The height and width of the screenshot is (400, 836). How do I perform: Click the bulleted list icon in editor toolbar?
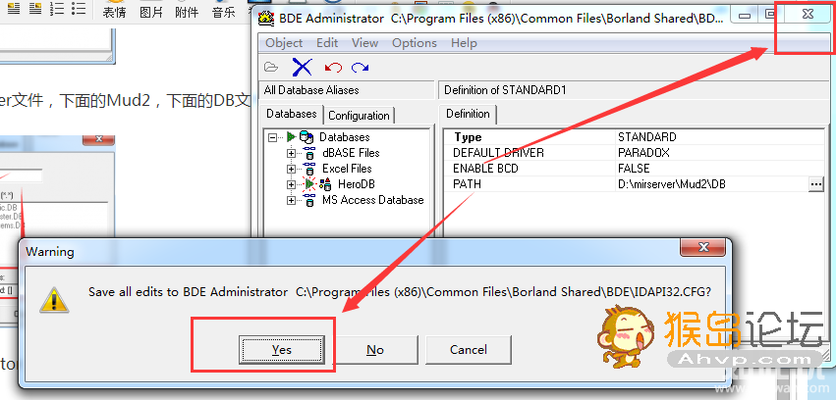pos(79,8)
